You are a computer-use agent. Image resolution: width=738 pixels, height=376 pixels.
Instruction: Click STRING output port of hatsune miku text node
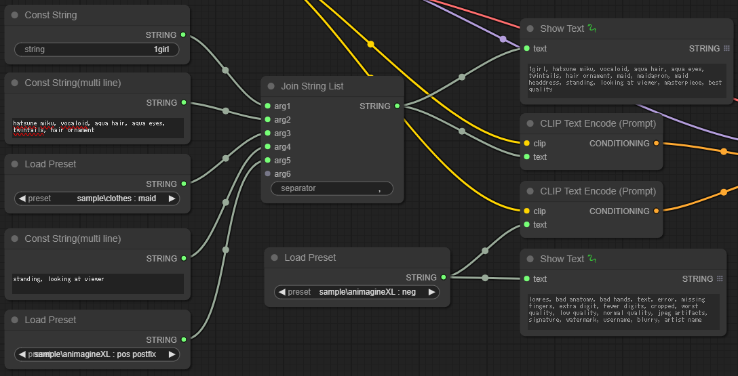click(184, 102)
